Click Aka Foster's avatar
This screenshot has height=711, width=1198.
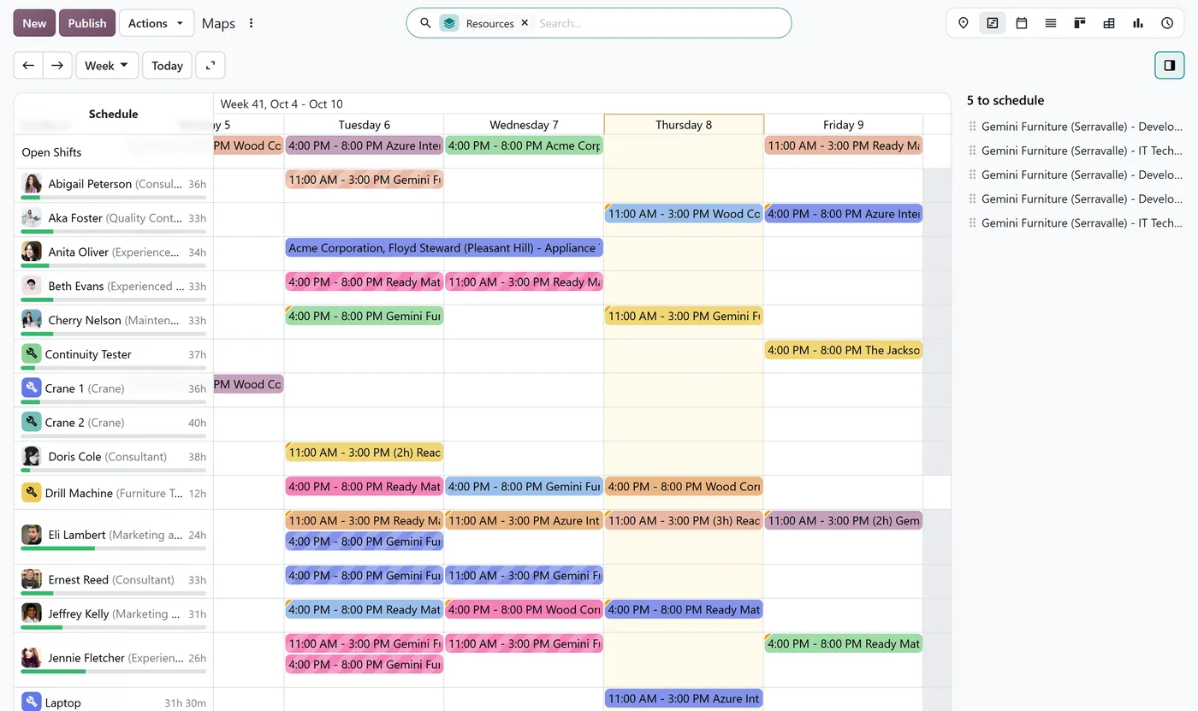tap(32, 217)
